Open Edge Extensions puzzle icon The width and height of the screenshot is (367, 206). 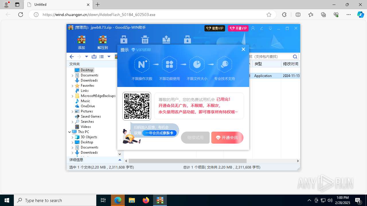(284, 15)
